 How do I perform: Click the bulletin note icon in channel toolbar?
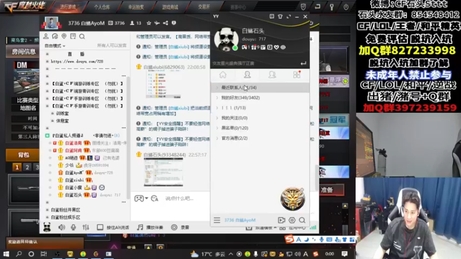pyautogui.click(x=73, y=36)
